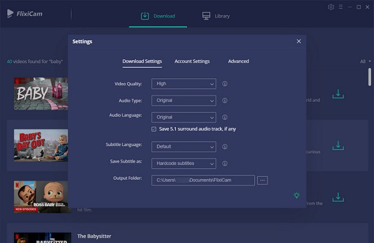Click the Output Folder path field
This screenshot has width=374, height=243.
point(203,180)
